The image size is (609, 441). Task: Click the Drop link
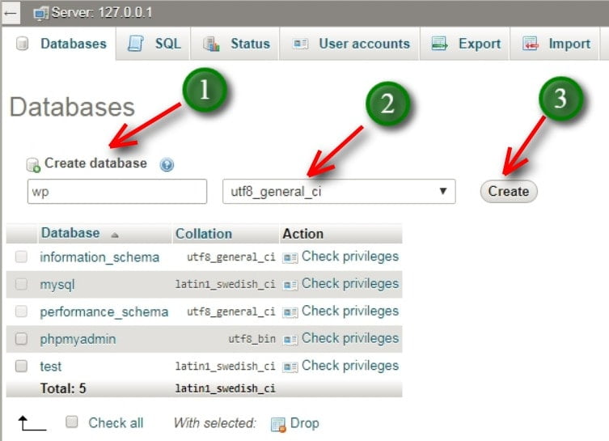(304, 423)
